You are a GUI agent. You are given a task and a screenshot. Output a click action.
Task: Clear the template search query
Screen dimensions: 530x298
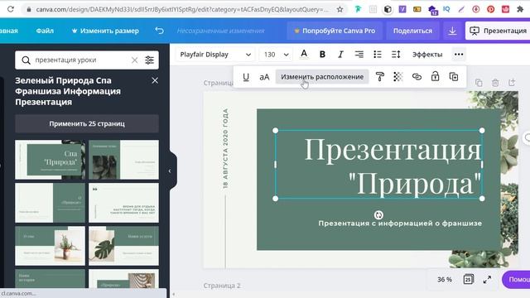pyautogui.click(x=134, y=60)
